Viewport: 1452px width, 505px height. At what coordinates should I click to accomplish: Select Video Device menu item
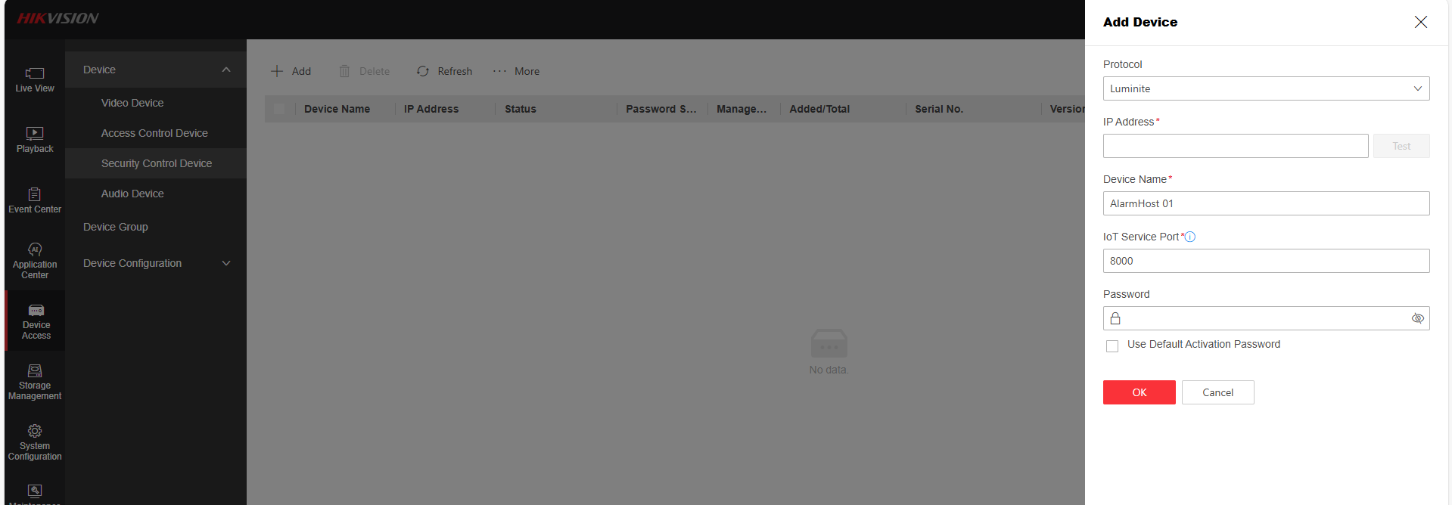point(132,103)
